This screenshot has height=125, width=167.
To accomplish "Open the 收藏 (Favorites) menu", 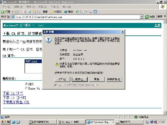I will (x=43, y=7).
